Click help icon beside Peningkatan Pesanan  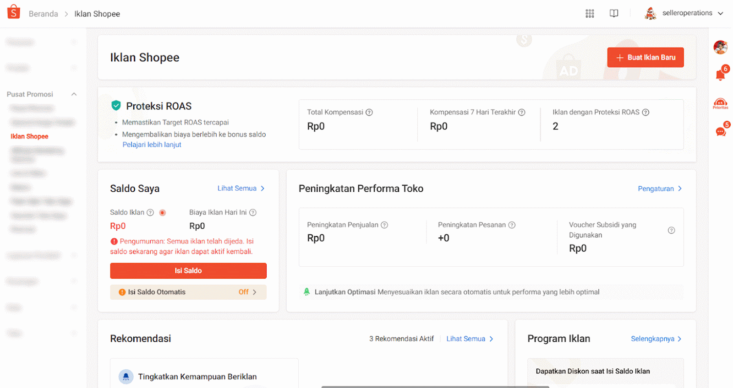512,225
